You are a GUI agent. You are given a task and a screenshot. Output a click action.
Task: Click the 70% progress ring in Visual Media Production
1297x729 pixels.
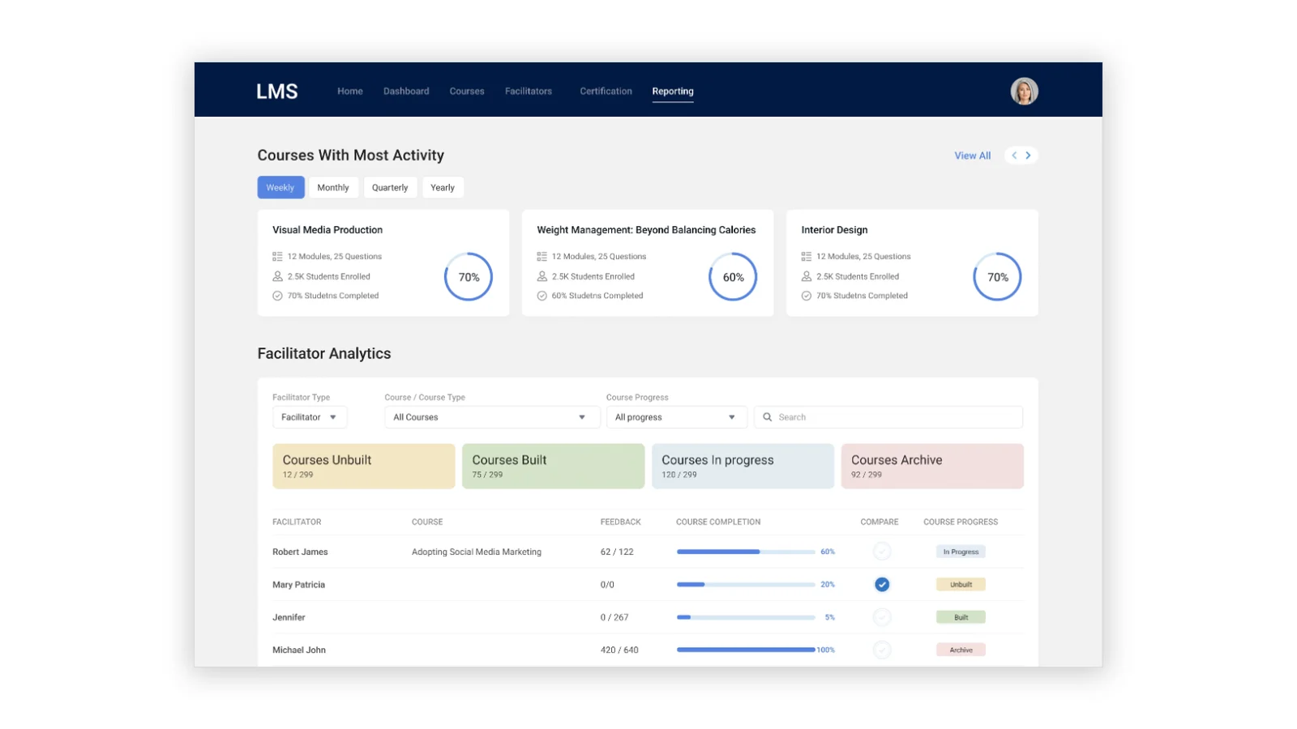[x=469, y=277]
